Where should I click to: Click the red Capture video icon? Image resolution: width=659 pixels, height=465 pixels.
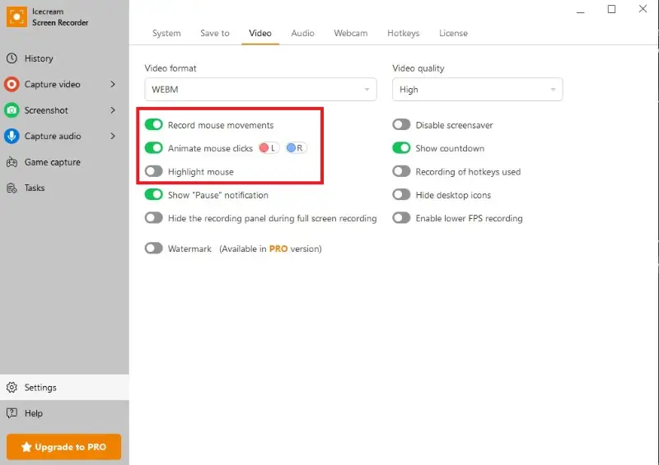coord(12,84)
